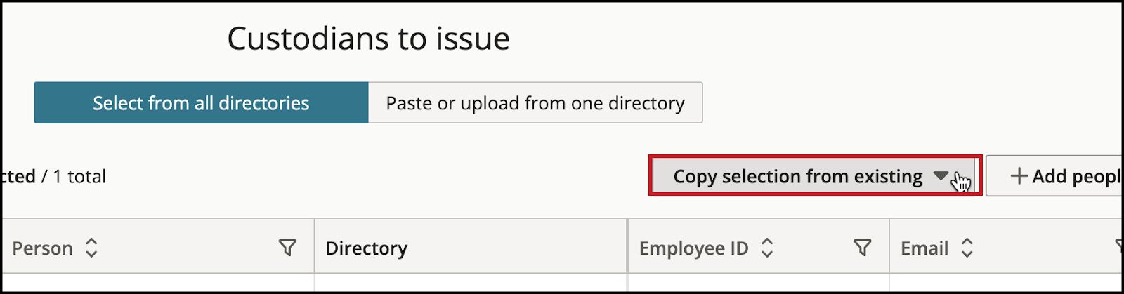Screen dimensions: 1124x294
Task: Click the Add people button
Action: [x=1054, y=176]
